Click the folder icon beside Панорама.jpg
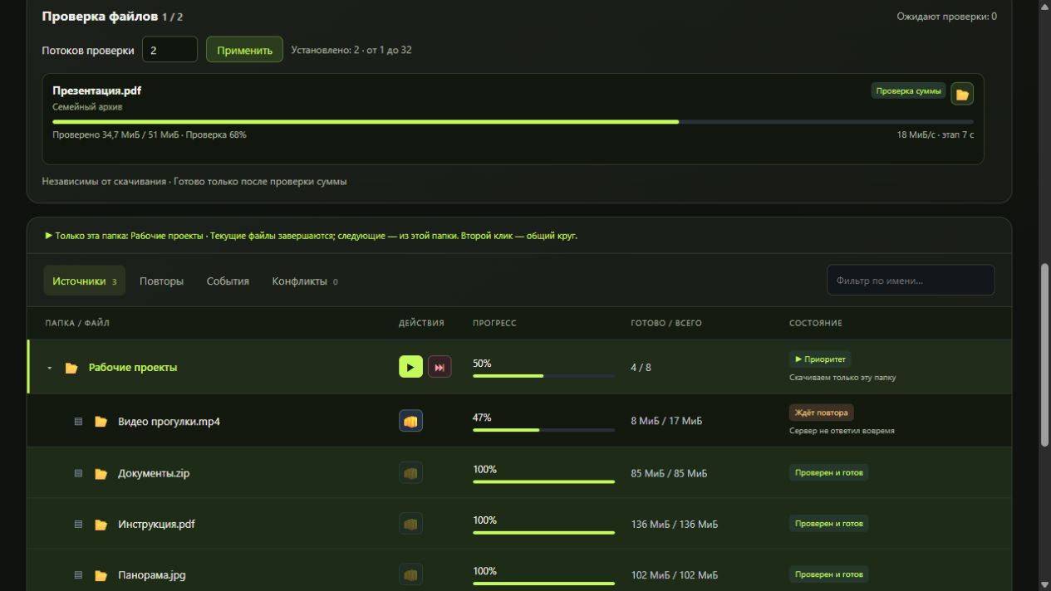 101,575
